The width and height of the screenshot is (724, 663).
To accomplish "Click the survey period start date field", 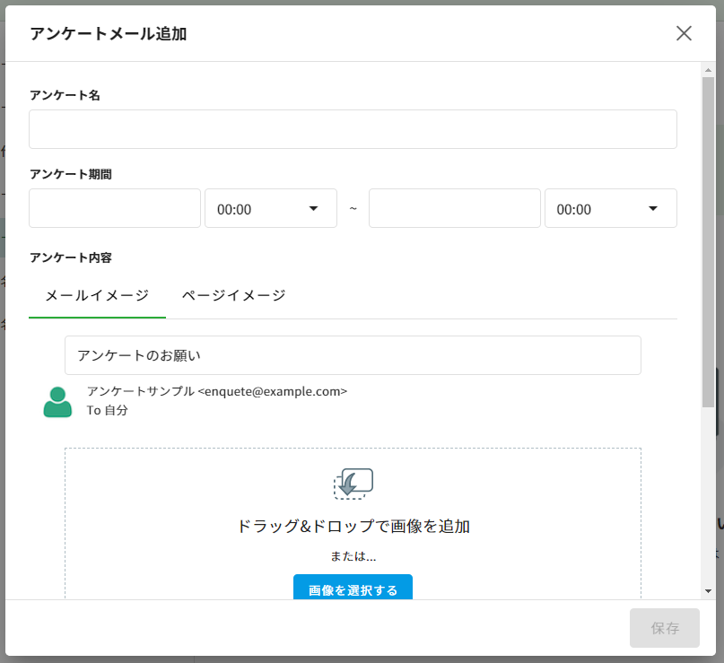I will (115, 208).
